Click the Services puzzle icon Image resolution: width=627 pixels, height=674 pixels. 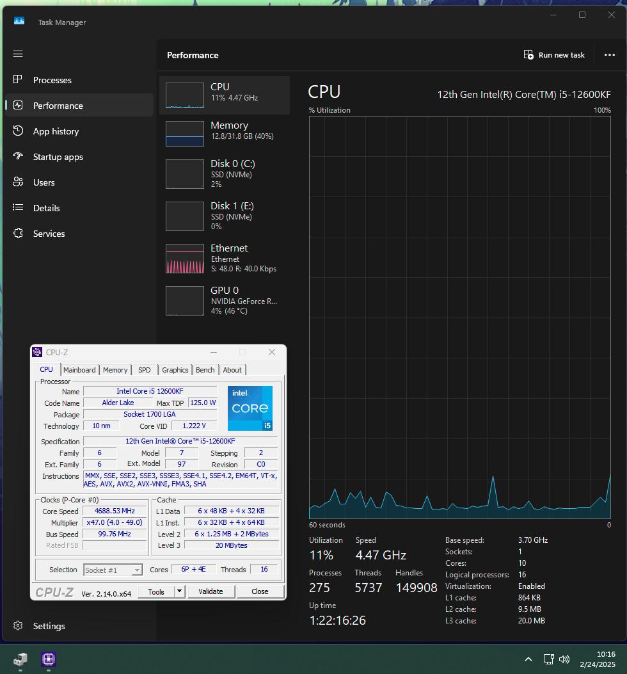[18, 234]
